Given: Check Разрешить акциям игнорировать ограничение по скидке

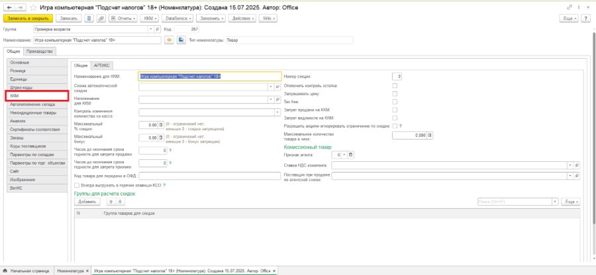Looking at the screenshot, I should (x=395, y=126).
